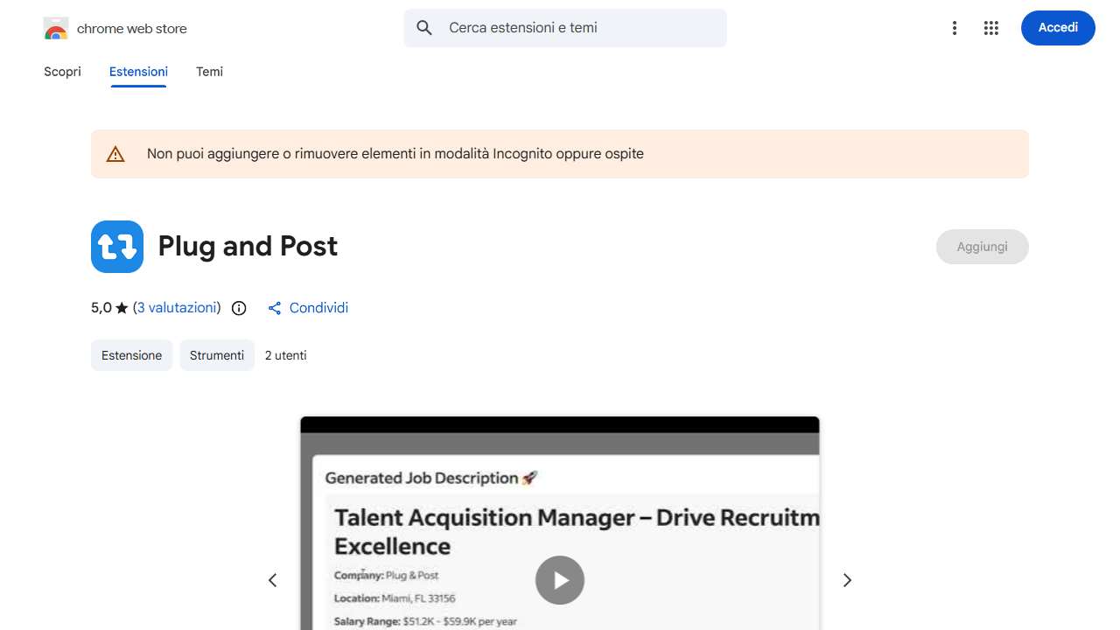Click the Estensione category chip
The height and width of the screenshot is (630, 1120).
coord(131,355)
